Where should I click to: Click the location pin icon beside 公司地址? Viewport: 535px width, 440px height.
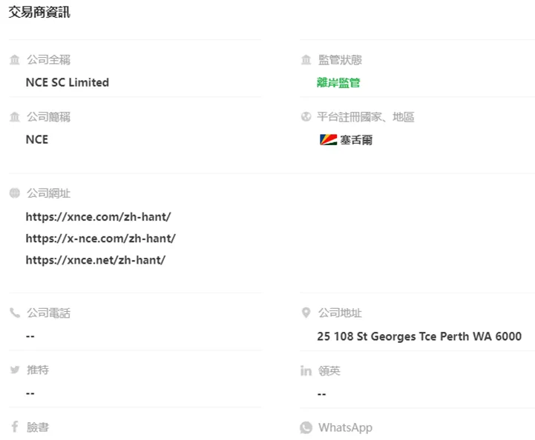(306, 313)
